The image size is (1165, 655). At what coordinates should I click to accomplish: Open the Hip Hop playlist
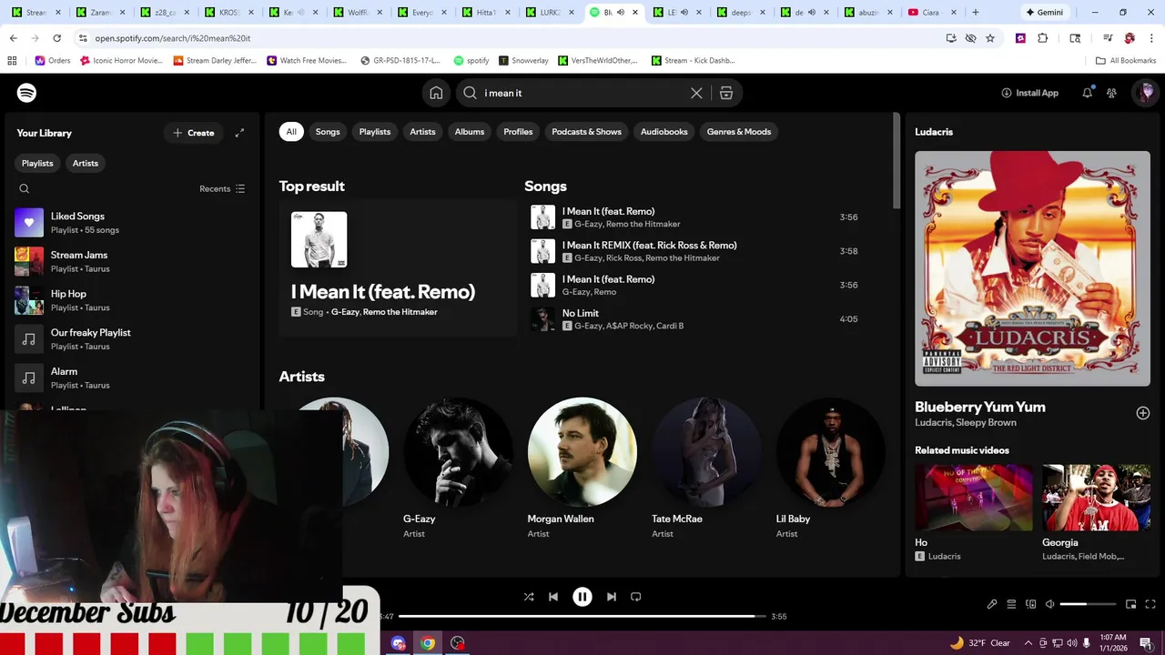131,300
